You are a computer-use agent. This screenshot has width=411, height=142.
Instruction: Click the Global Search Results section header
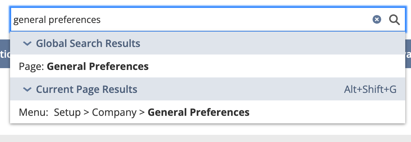(x=208, y=43)
